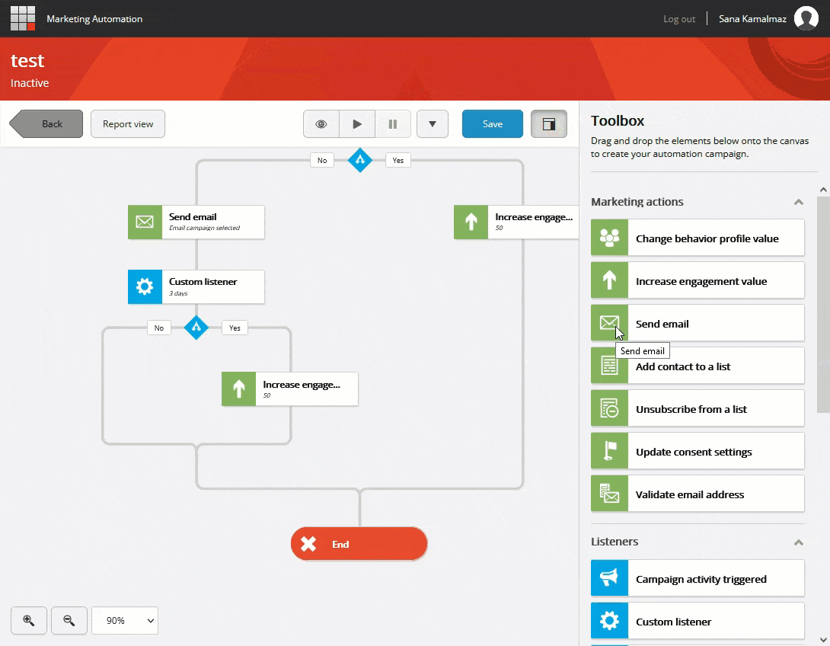This screenshot has height=646, width=830.
Task: Pick Send email toolbox icon
Action: [609, 323]
